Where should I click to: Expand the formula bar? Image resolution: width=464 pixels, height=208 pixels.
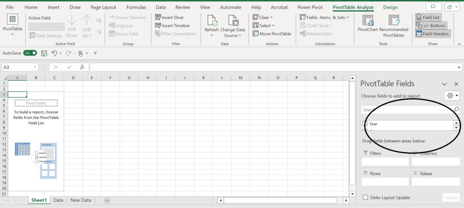(459, 67)
